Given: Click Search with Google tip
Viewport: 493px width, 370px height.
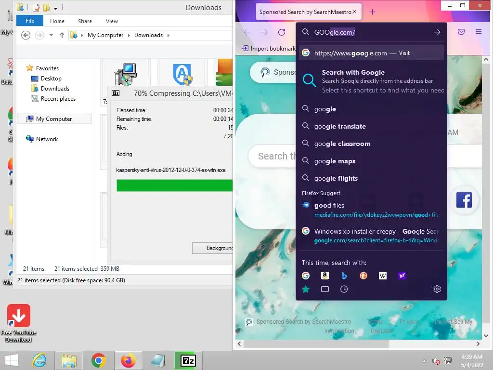Looking at the screenshot, I should (x=371, y=81).
